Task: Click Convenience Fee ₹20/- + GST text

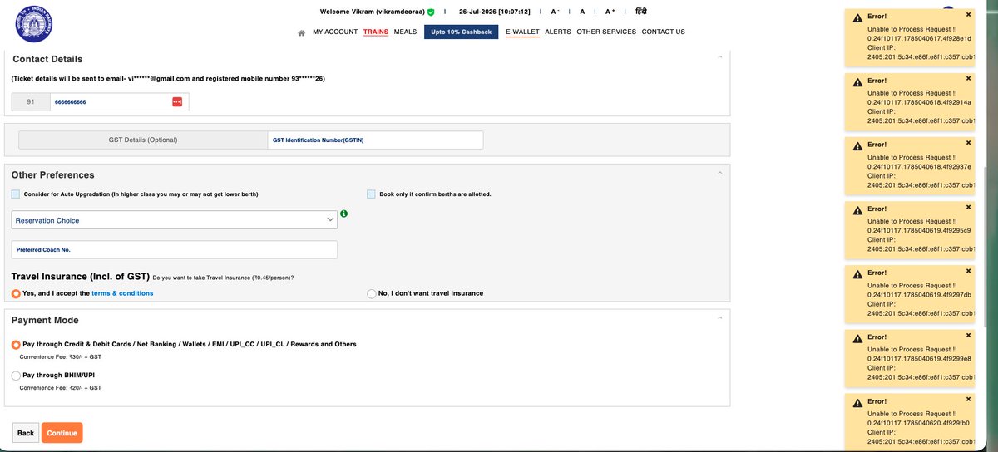Action: click(60, 387)
